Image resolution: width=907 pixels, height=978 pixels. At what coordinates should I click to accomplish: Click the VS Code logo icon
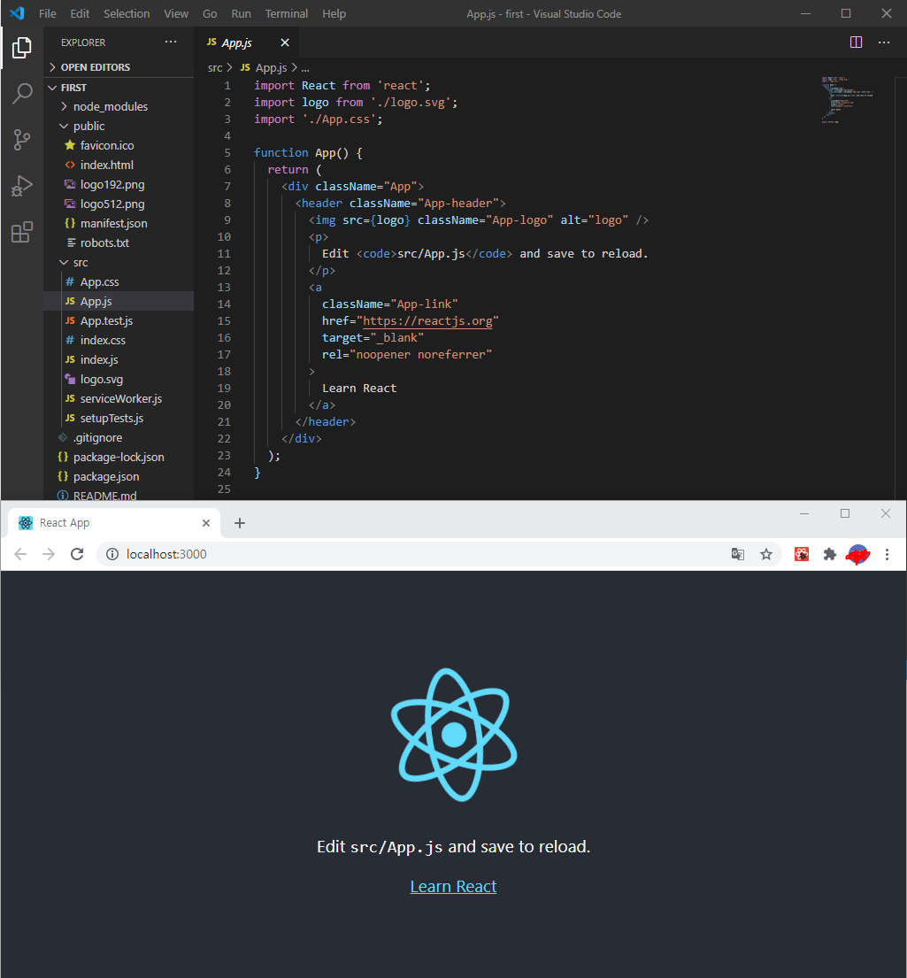17,13
